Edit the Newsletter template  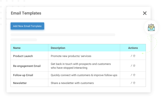pyautogui.click(x=131, y=83)
